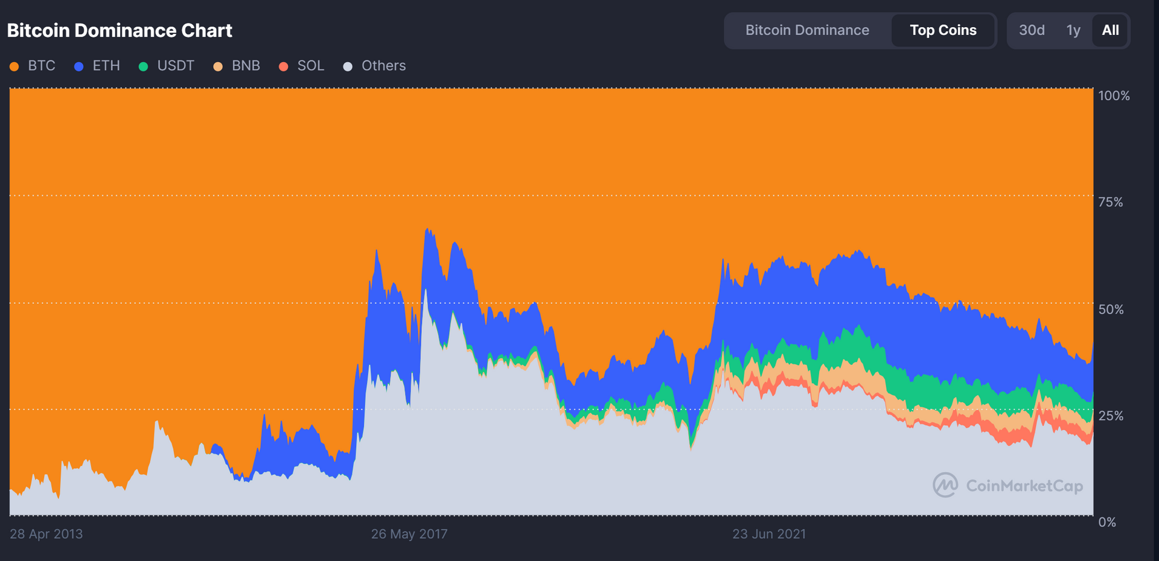Select the Top Coins tab

[943, 30]
